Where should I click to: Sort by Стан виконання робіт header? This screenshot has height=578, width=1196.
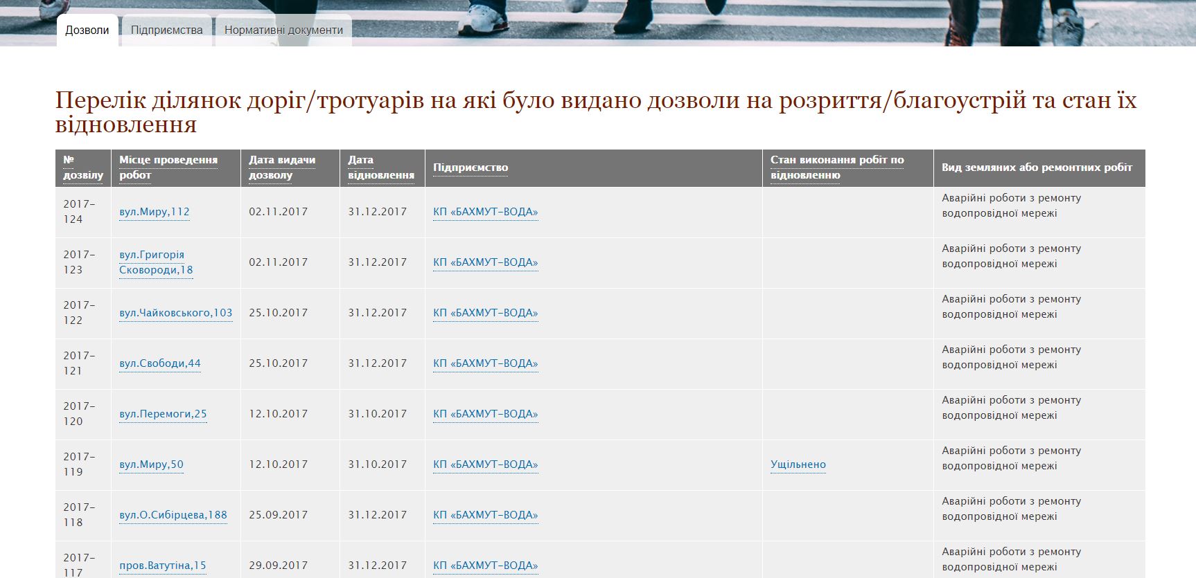(x=836, y=168)
